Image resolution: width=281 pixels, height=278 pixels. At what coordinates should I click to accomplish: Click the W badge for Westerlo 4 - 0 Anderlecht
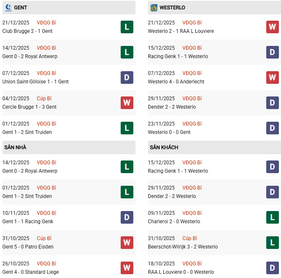(273, 78)
